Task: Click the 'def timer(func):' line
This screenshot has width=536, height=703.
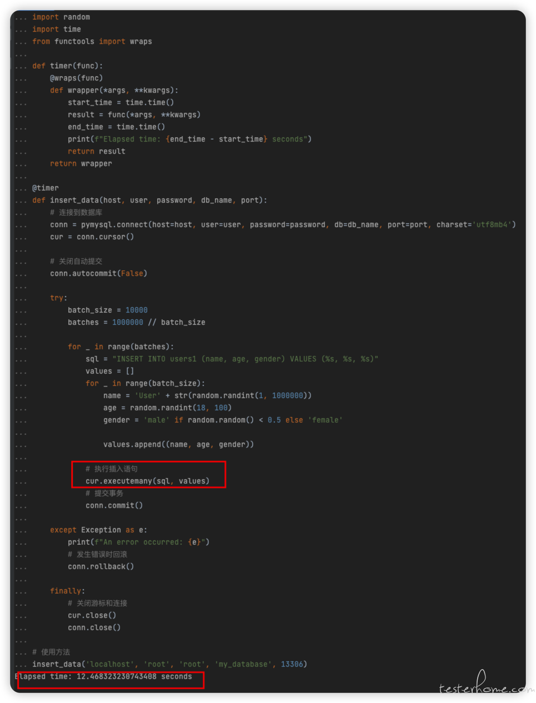Action: coord(68,66)
